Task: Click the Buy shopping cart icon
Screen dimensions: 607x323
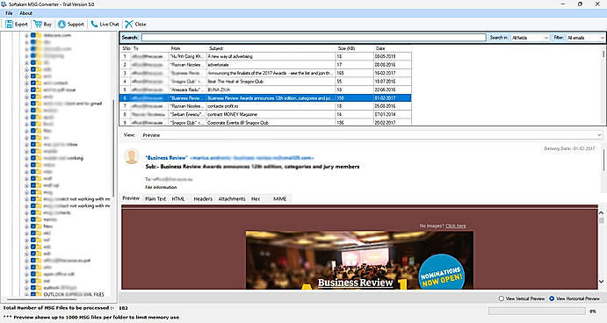Action: [x=38, y=24]
